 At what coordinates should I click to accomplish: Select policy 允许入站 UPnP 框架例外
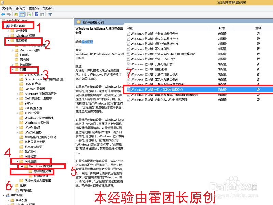click(159, 100)
